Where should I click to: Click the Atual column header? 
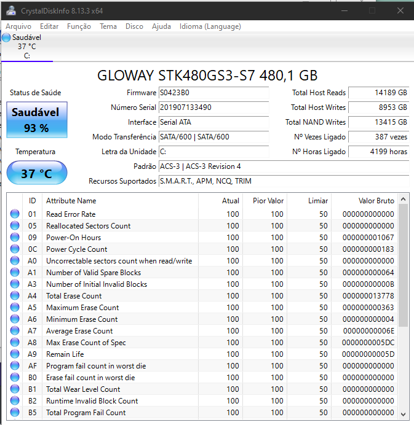(x=220, y=201)
